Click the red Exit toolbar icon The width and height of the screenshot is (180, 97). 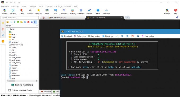pyautogui.click(x=175, y=11)
